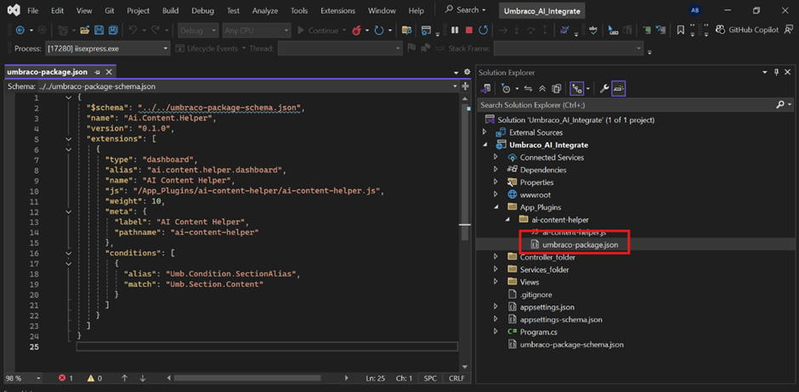Viewport: 799px width, 392px height.
Task: Click Show All Files icon in Solution Explorer
Action: (557, 89)
